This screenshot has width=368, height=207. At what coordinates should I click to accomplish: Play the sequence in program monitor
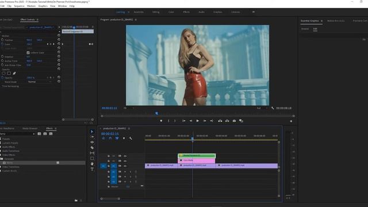coord(198,121)
